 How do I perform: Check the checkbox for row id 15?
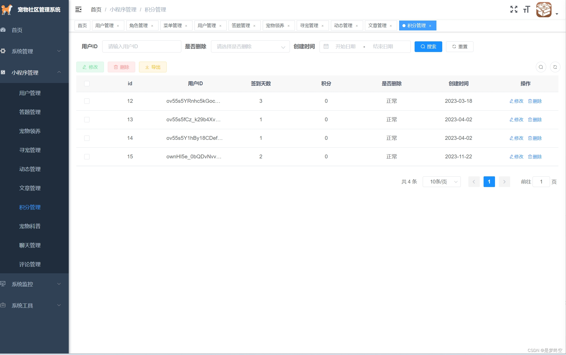(x=87, y=157)
